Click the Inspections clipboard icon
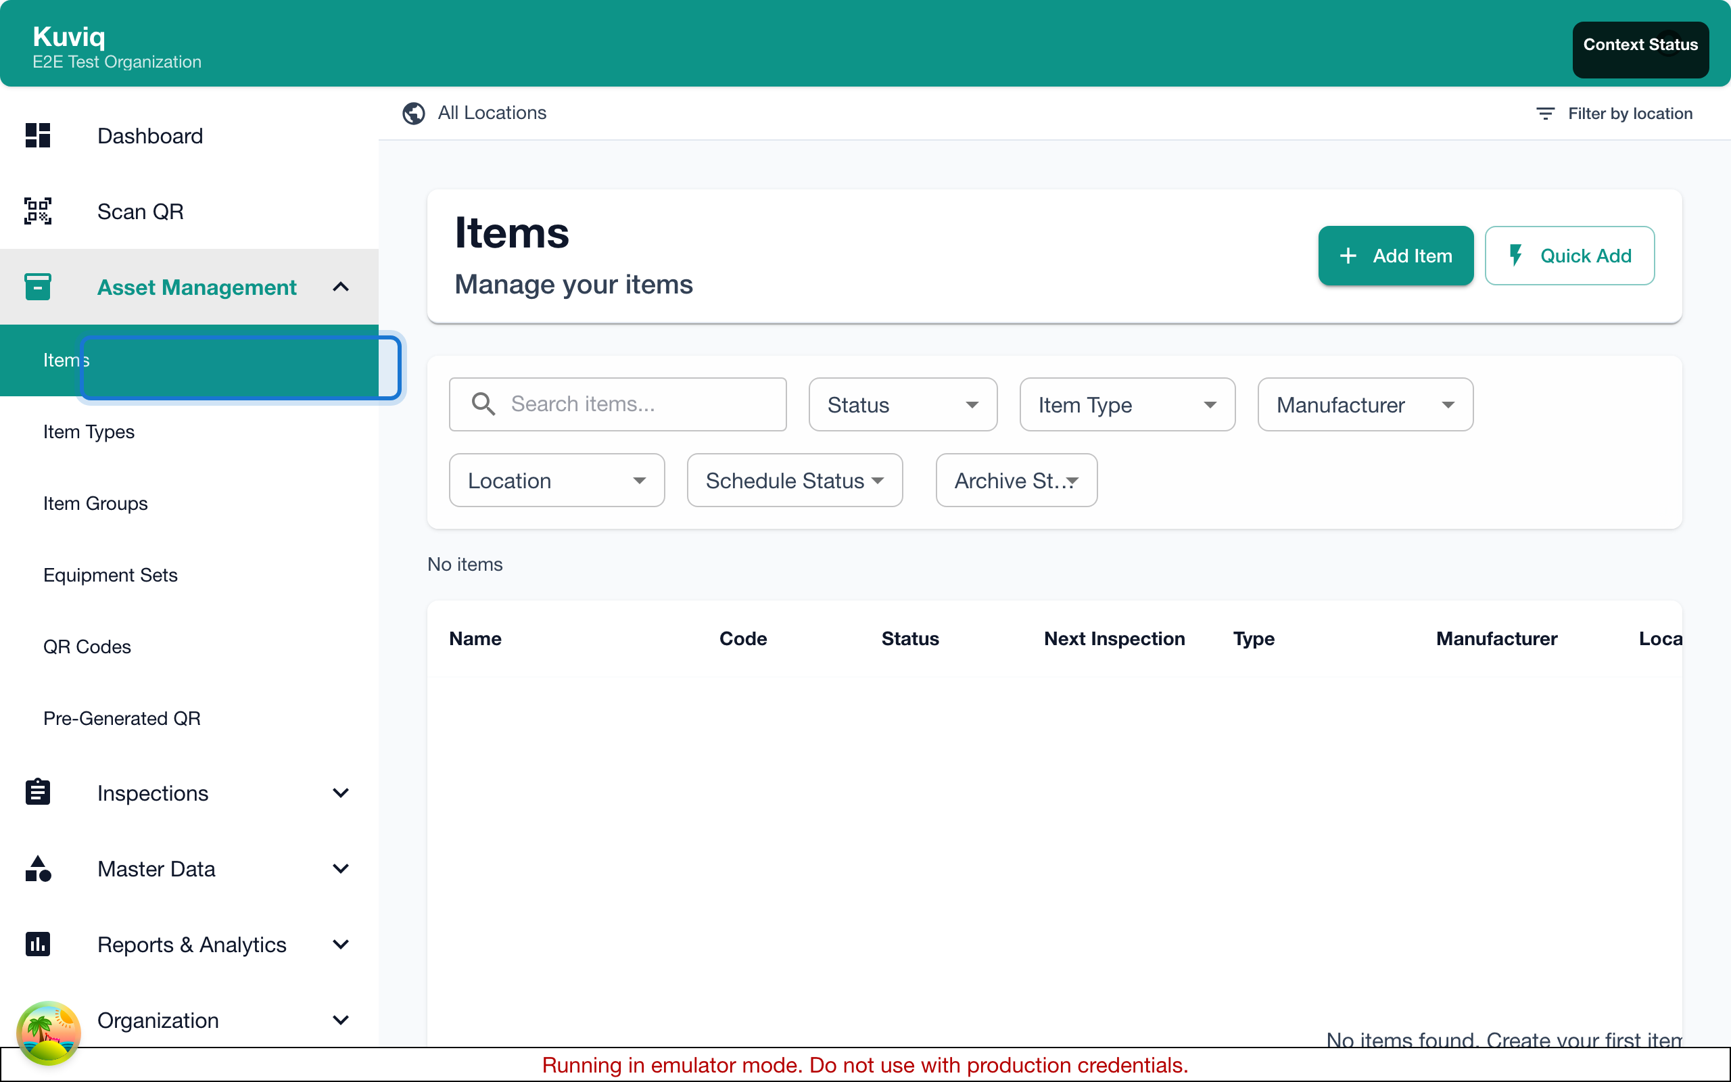 37,792
